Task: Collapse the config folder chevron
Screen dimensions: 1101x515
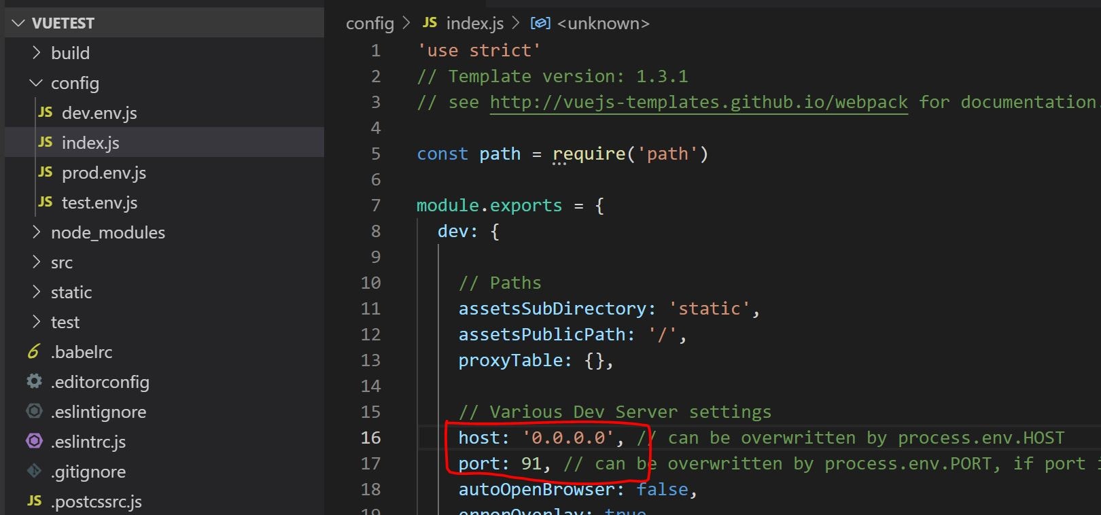Action: click(x=36, y=83)
